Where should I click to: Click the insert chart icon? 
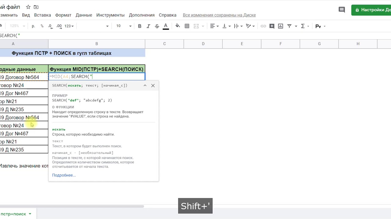pyautogui.click(x=280, y=26)
